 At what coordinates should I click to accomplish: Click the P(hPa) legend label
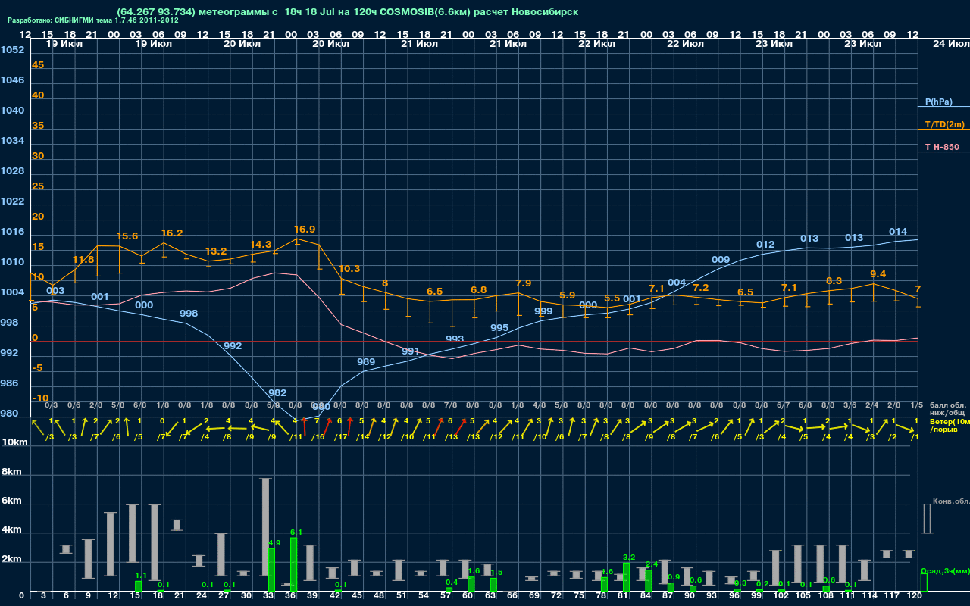click(938, 102)
